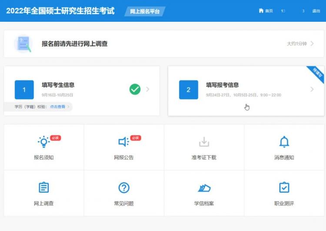Click the 网上调查 clipboard icon
Image resolution: width=326 pixels, height=231 pixels.
(x=43, y=187)
